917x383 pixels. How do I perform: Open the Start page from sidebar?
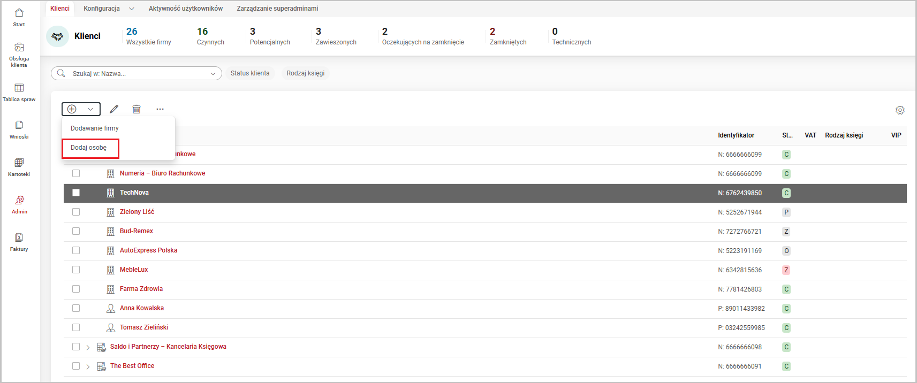19,17
